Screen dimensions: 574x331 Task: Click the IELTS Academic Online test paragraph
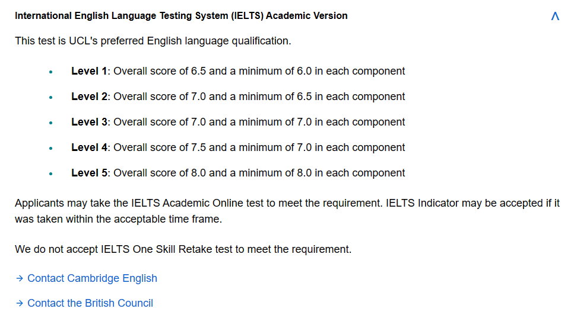point(287,211)
